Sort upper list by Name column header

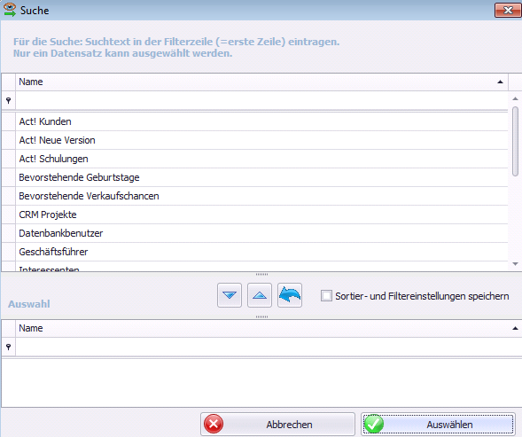pyautogui.click(x=261, y=82)
